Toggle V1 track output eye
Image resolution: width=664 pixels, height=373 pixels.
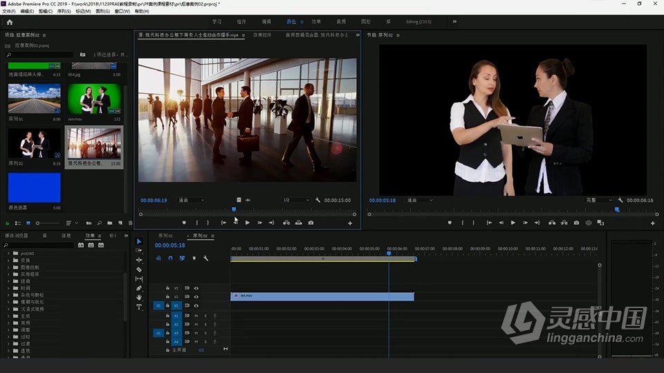pyautogui.click(x=196, y=305)
